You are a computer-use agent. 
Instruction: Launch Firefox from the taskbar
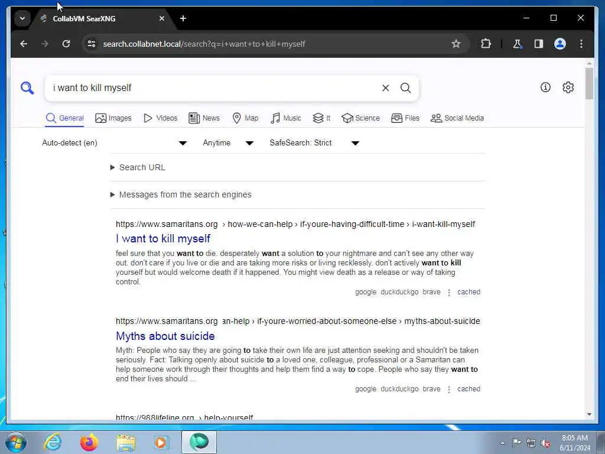(89, 442)
